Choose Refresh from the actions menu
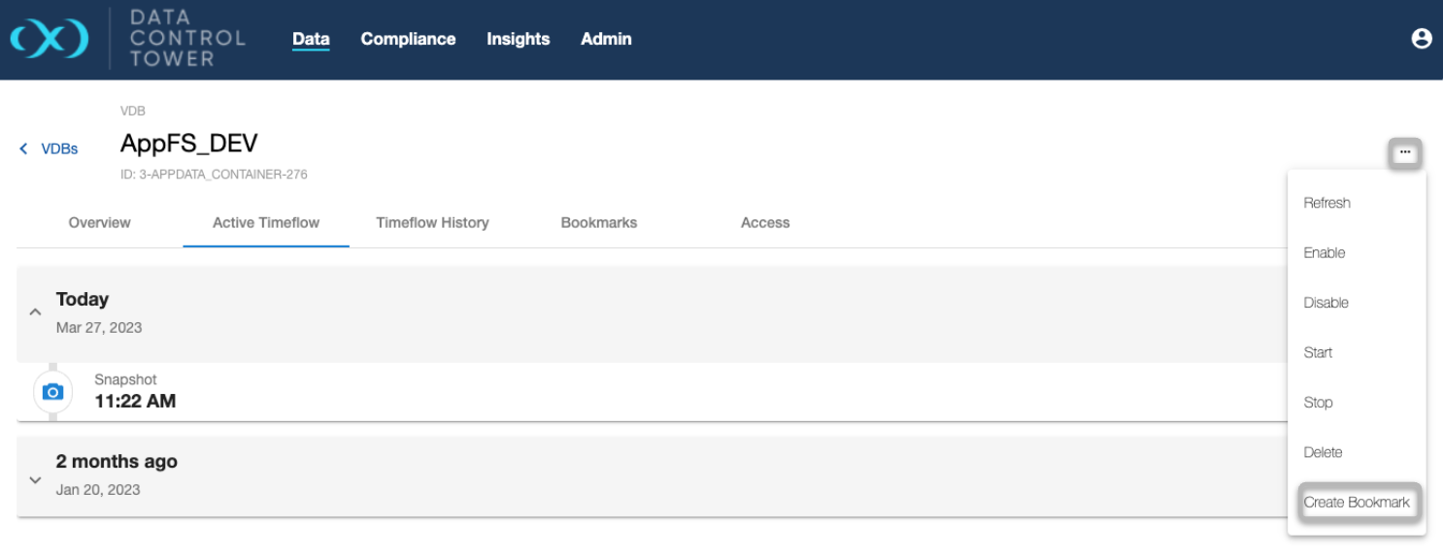Viewport: 1443px width, 555px height. [1326, 203]
